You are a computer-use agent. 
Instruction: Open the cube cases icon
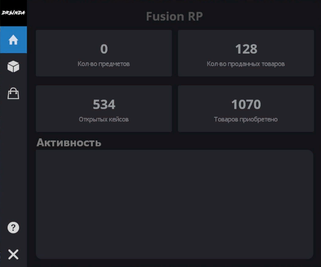[x=13, y=67]
